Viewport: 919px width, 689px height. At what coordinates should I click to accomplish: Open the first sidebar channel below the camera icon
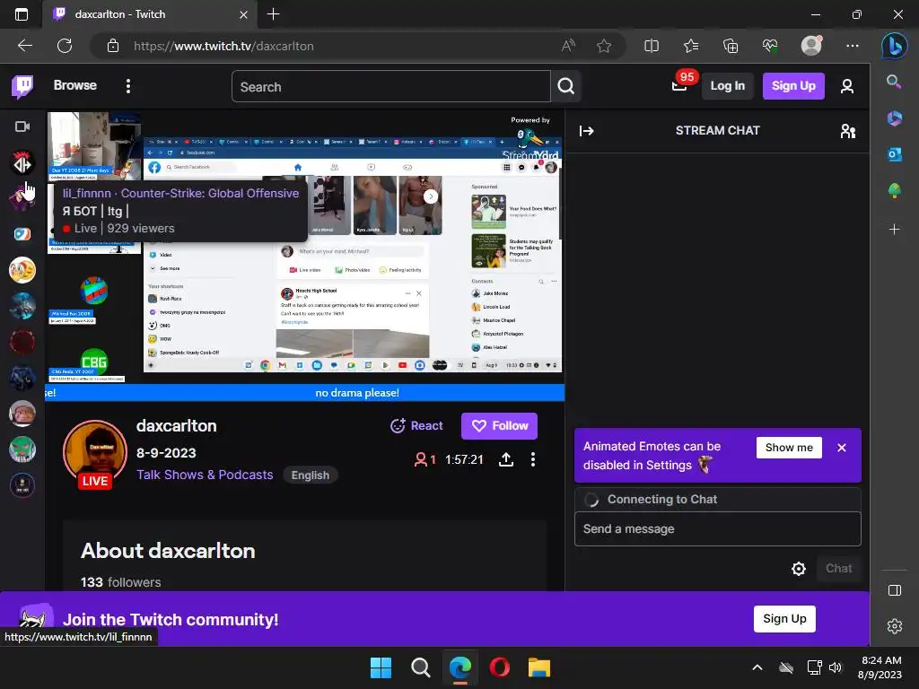pos(22,163)
